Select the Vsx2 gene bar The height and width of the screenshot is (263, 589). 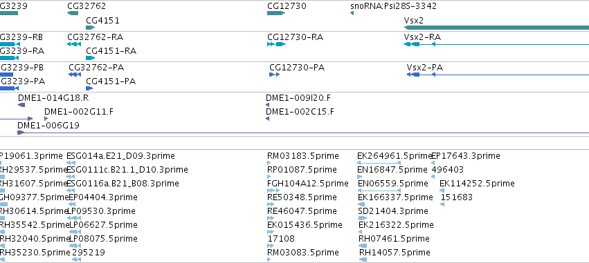[x=496, y=28]
